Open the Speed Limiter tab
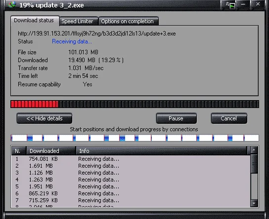Image resolution: width=269 pixels, height=219 pixels. pos(79,21)
